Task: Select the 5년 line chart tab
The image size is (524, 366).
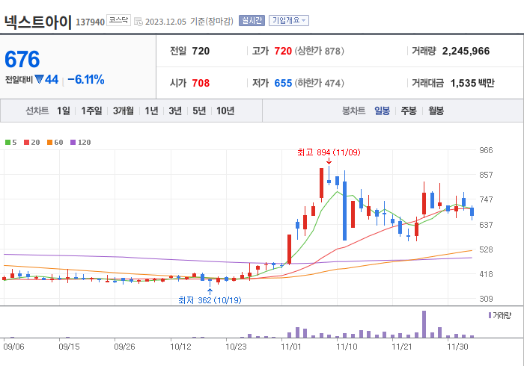Action: click(x=199, y=111)
